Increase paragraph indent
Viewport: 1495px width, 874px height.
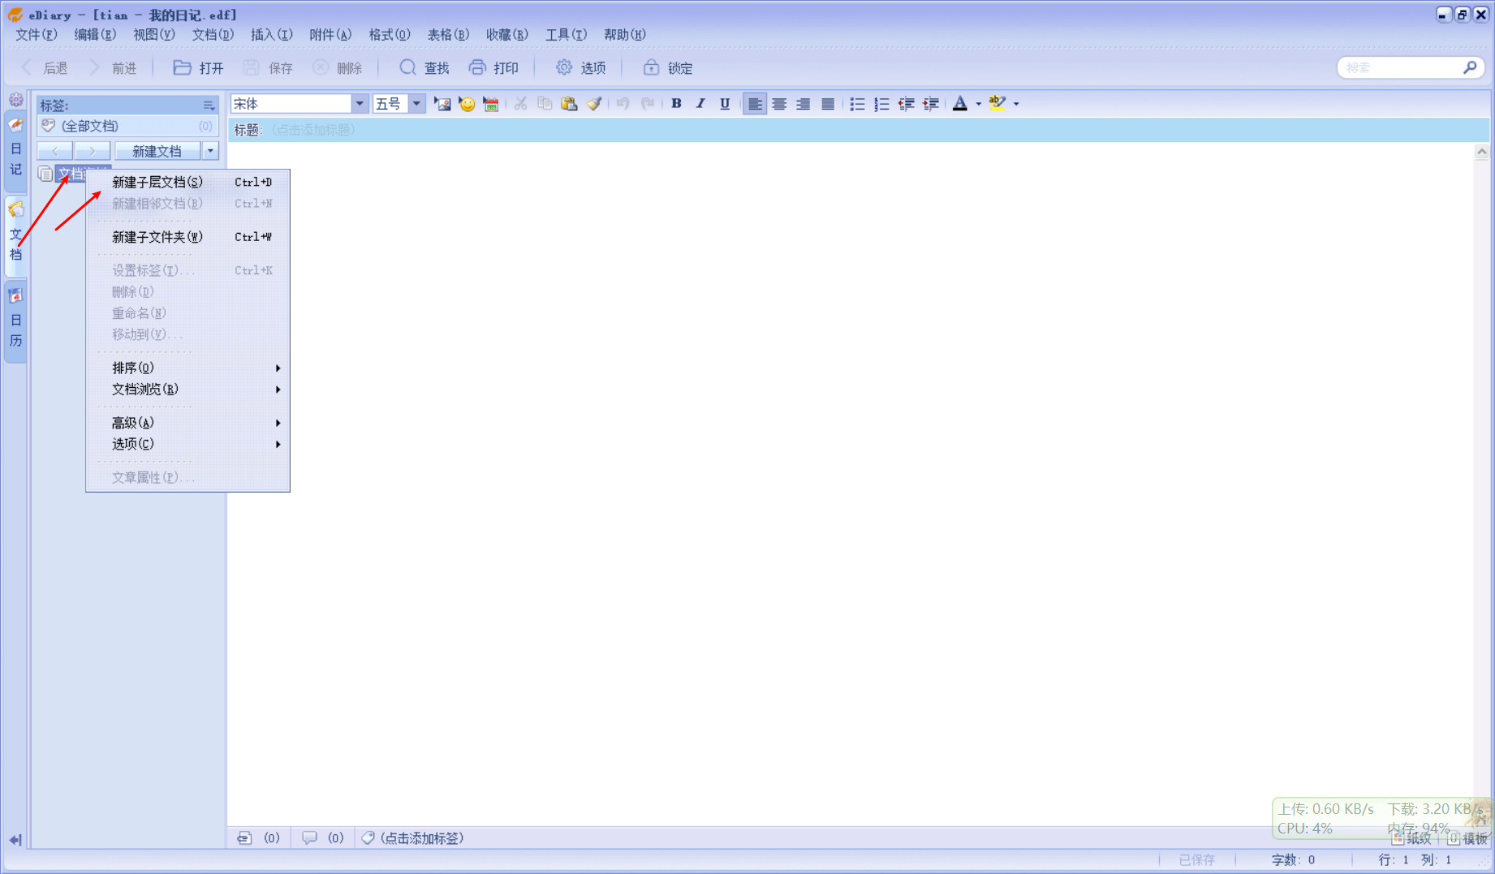click(x=931, y=104)
